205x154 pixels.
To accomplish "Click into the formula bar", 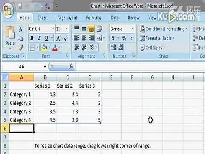I will [x=140, y=67].
